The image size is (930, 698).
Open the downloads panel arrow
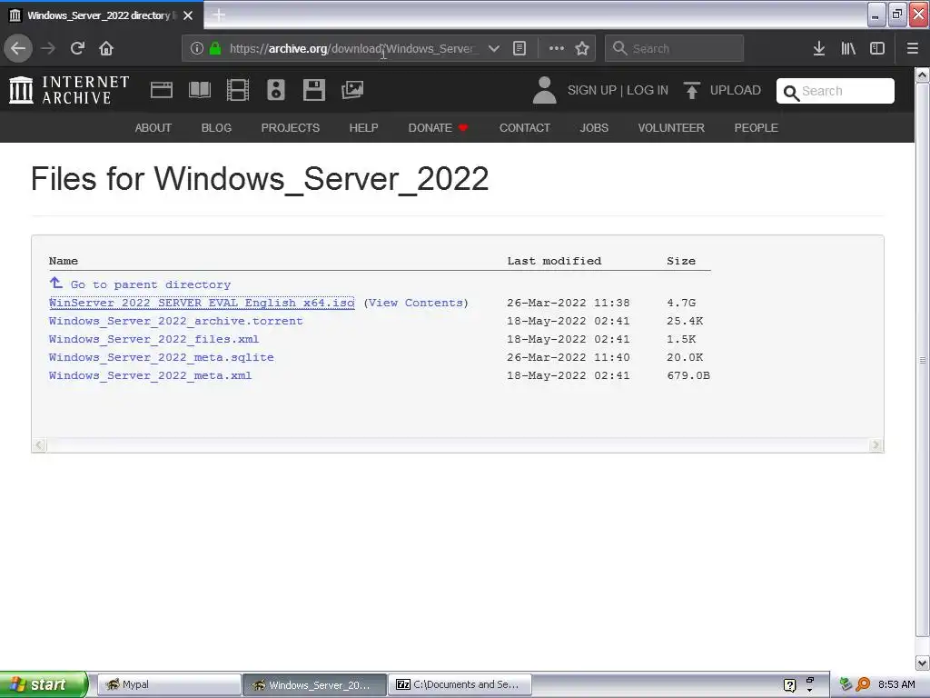[819, 48]
